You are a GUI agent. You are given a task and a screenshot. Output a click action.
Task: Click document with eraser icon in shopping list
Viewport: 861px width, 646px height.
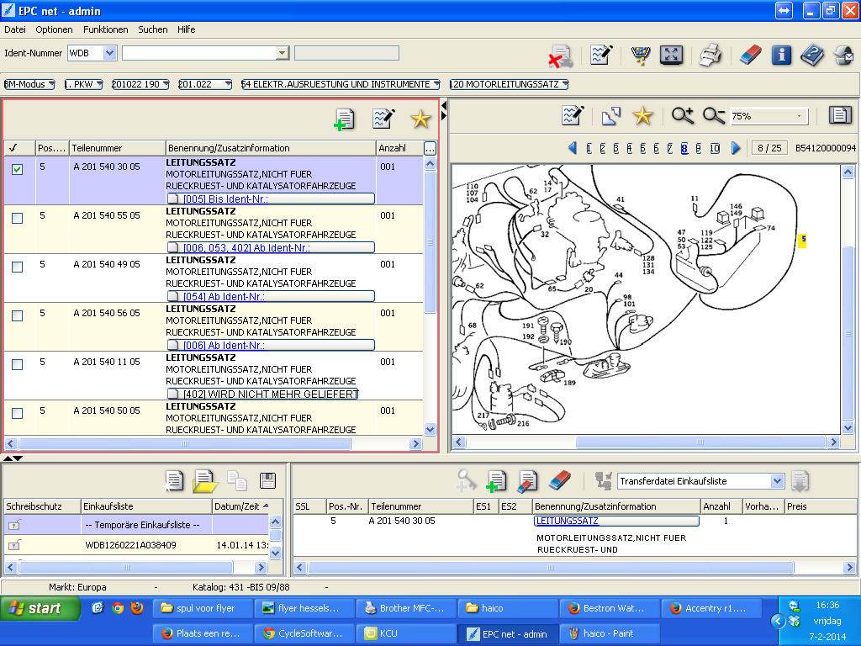coord(527,481)
